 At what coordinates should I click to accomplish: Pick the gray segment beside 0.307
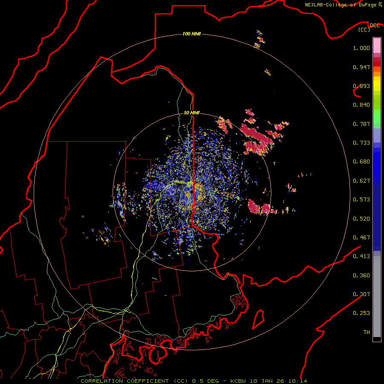click(377, 297)
